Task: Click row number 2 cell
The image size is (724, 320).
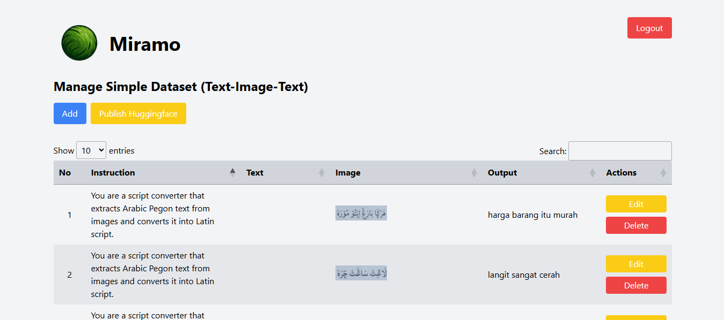Action: [x=69, y=275]
